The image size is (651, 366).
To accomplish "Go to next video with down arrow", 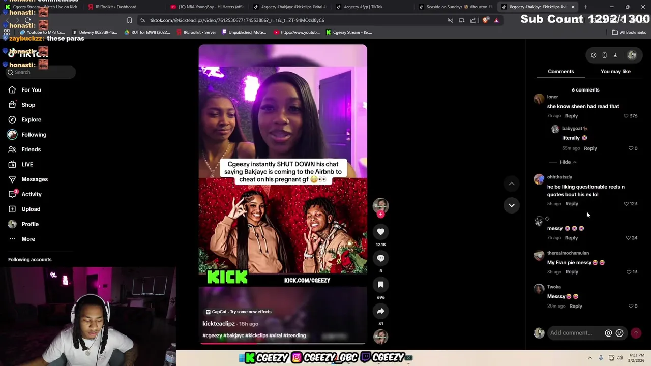I will 512,205.
